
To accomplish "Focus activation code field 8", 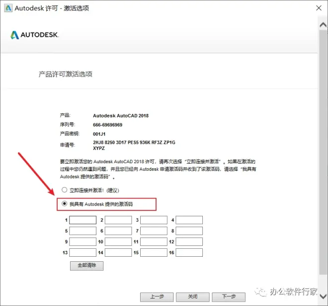I will point(189,231).
